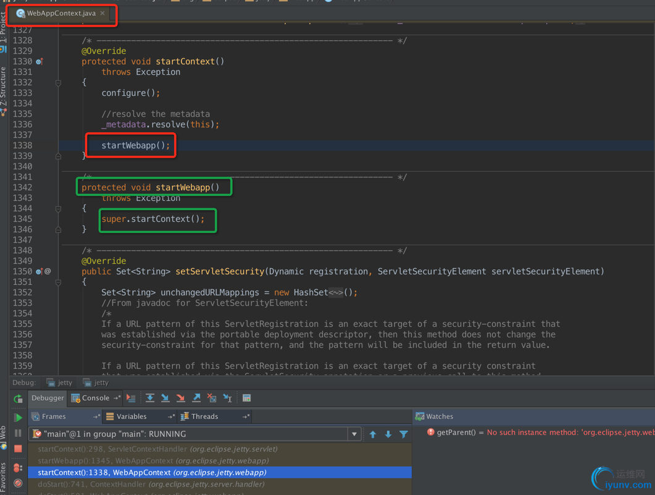655x495 pixels.
Task: Step over the current line
Action: click(x=150, y=399)
